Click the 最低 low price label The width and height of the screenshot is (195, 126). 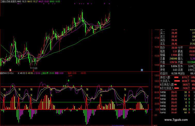tap(180, 55)
